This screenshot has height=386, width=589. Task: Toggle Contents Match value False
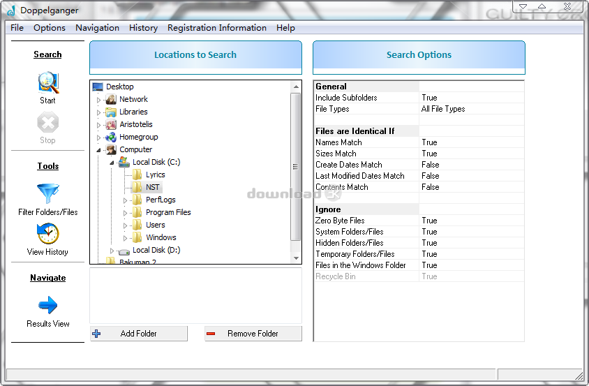472,187
